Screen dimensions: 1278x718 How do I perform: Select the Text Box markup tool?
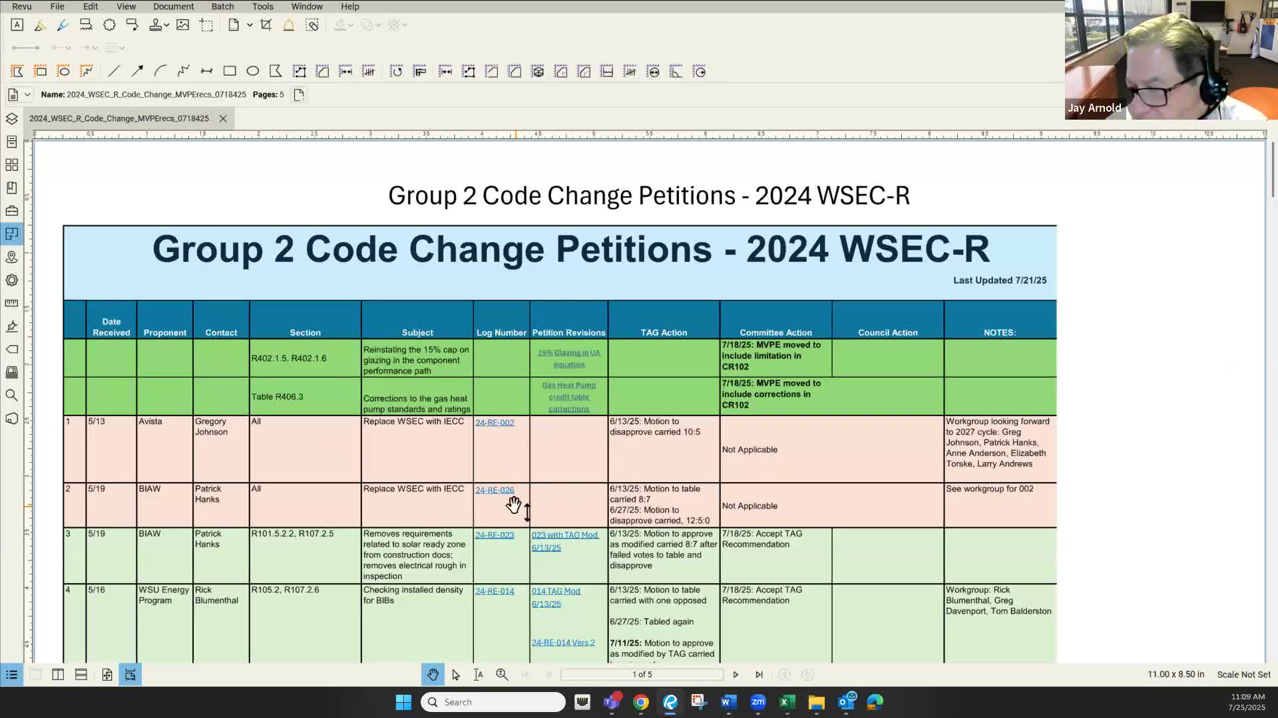(x=17, y=25)
